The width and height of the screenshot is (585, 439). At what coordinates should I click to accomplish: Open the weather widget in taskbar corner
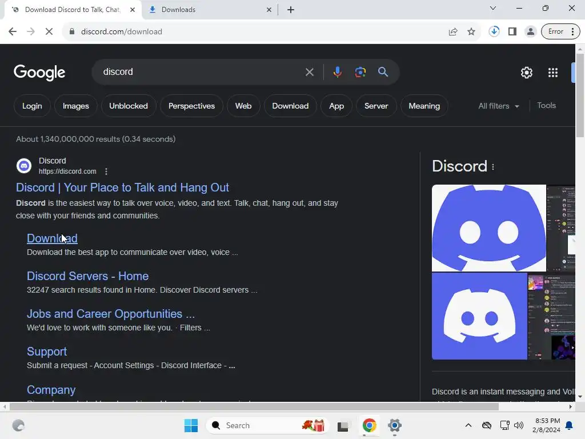[x=18, y=425]
